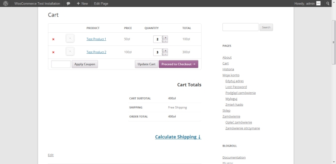Click the admin bar search magnifier icon
336x164 pixels.
click(x=328, y=4)
